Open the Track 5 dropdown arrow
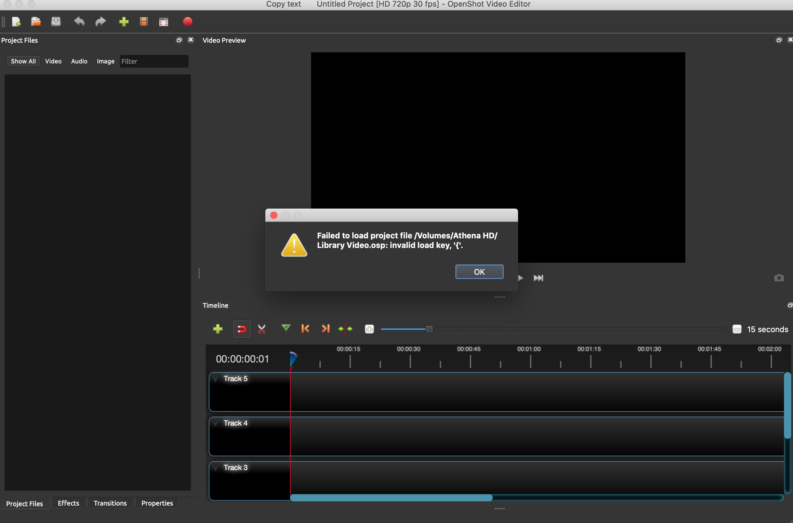Screen dimensions: 793x523 (x=216, y=378)
